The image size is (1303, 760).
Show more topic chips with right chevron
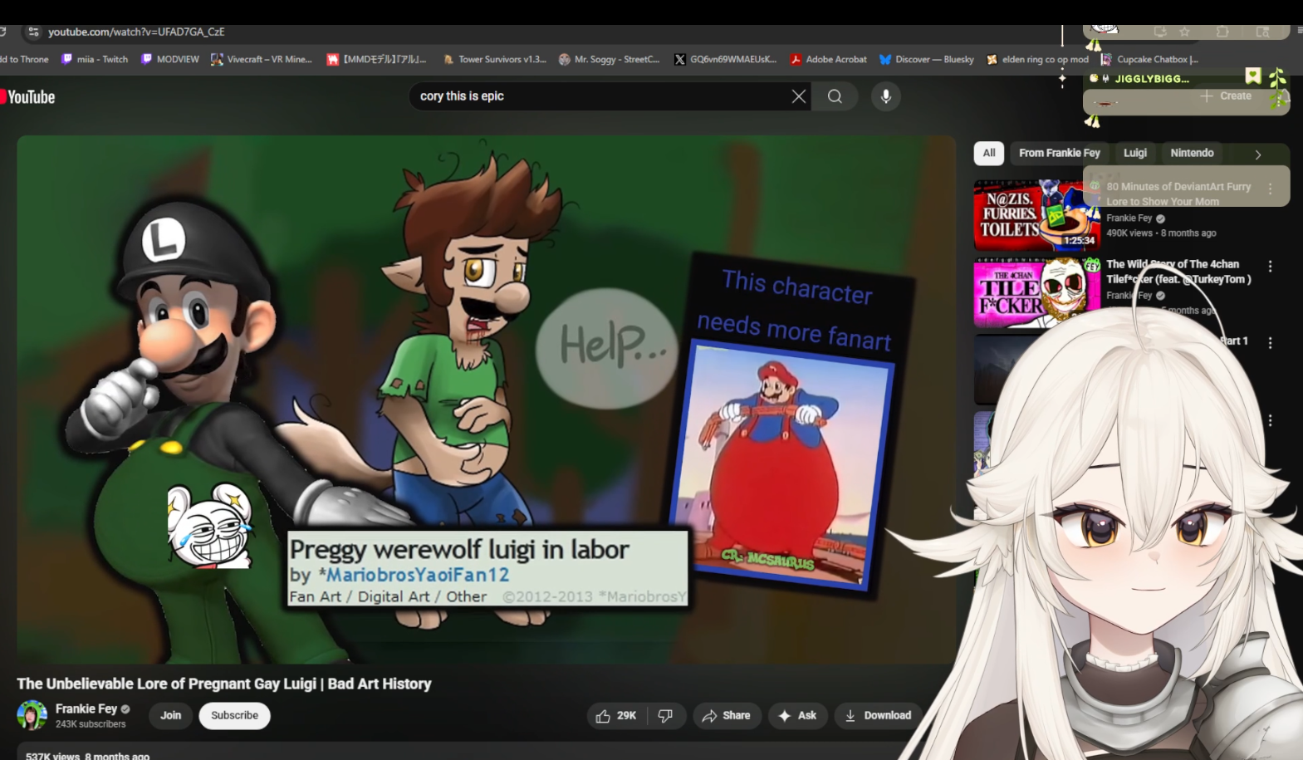(1258, 154)
